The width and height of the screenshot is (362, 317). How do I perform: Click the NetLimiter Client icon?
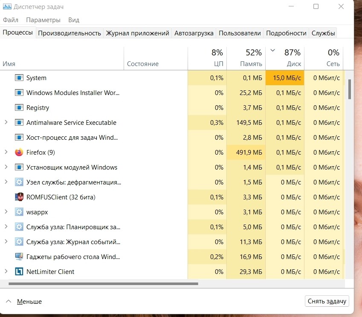point(19,271)
